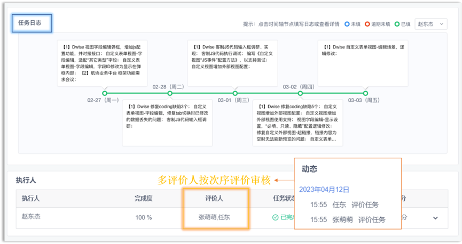Viewport: 462px width, 244px height.
Task: Select the 02-27 (周一) timeline node
Action: (x=105, y=93)
